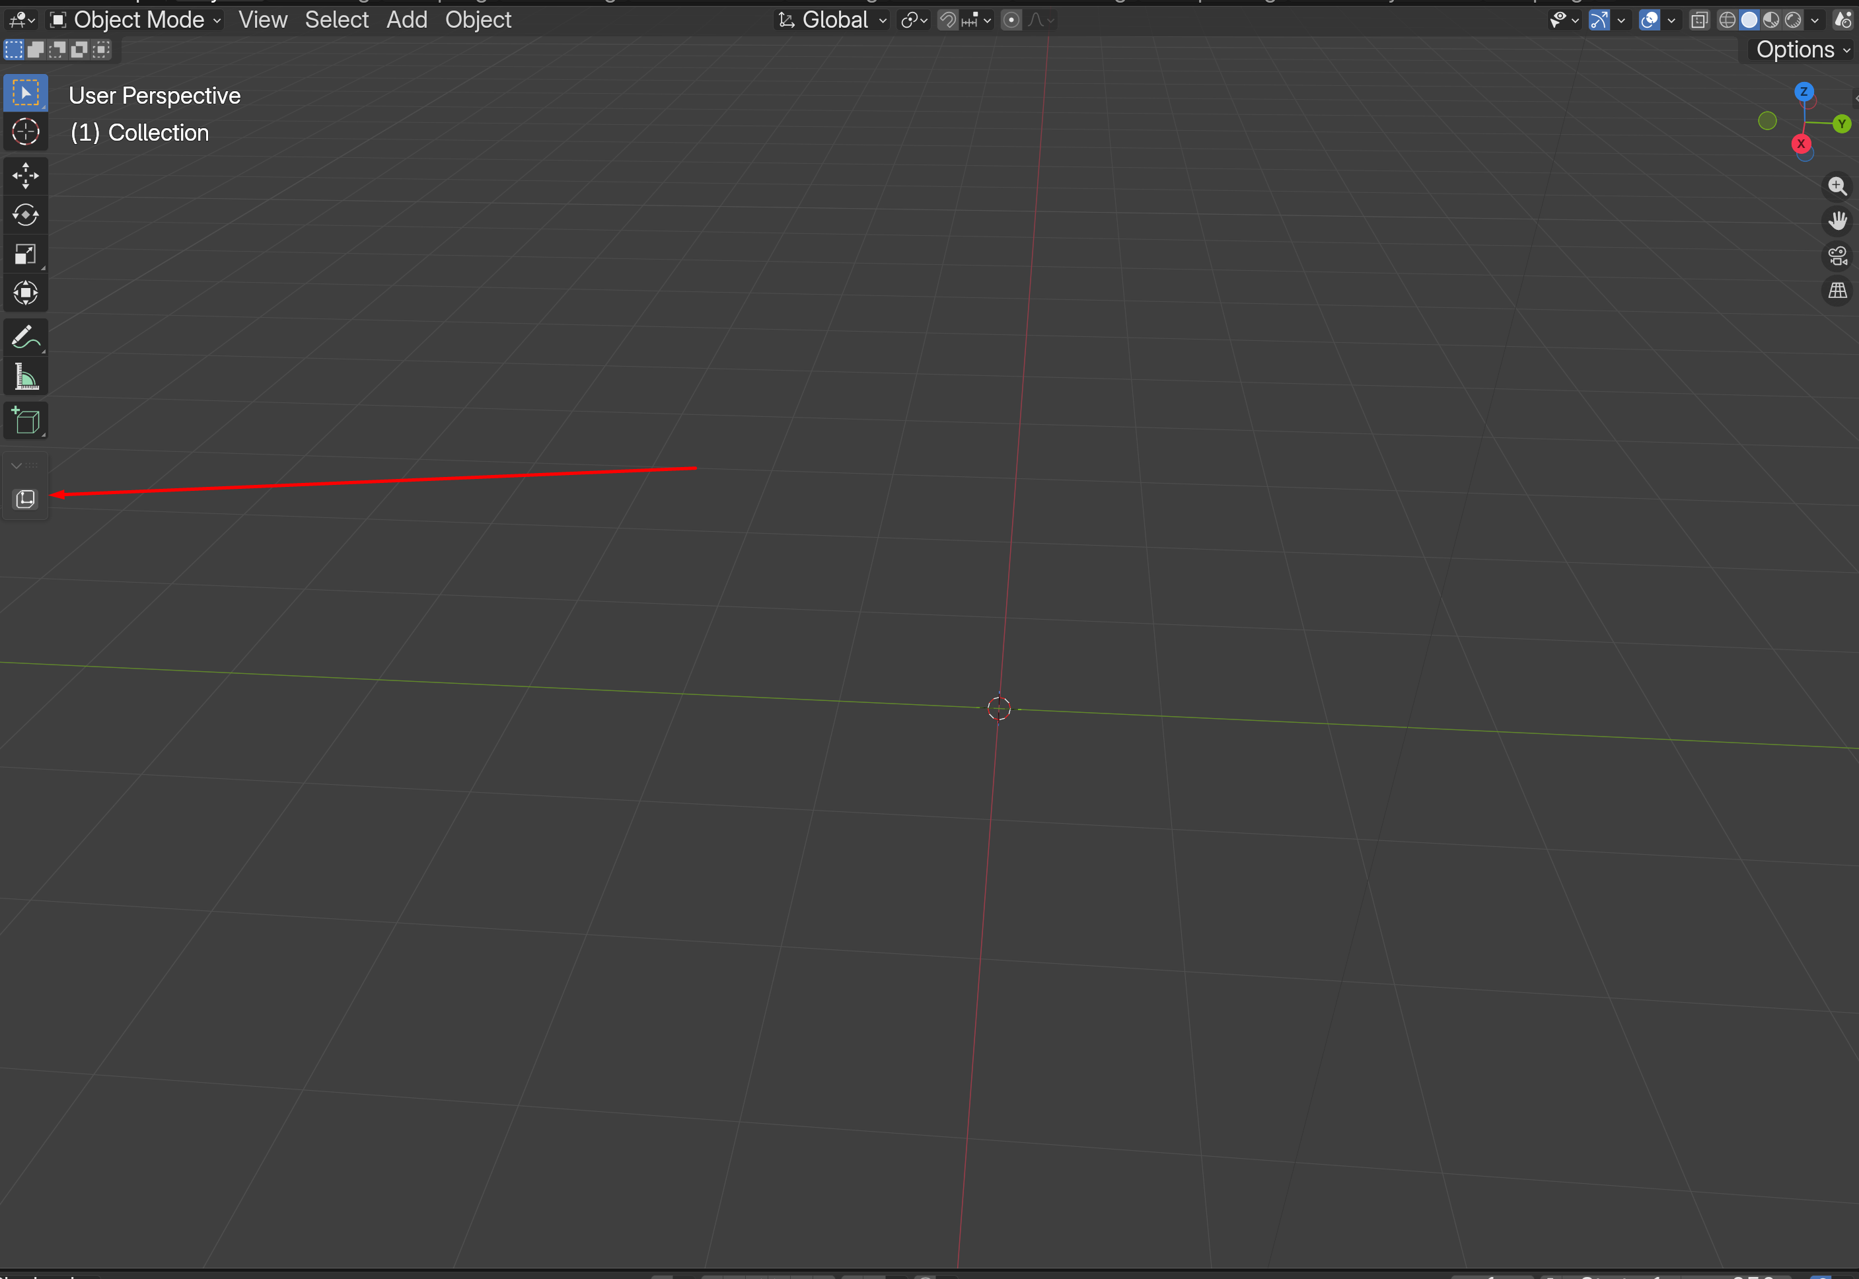
Task: Click the negative Z axis gizmo circle
Action: (x=1805, y=154)
